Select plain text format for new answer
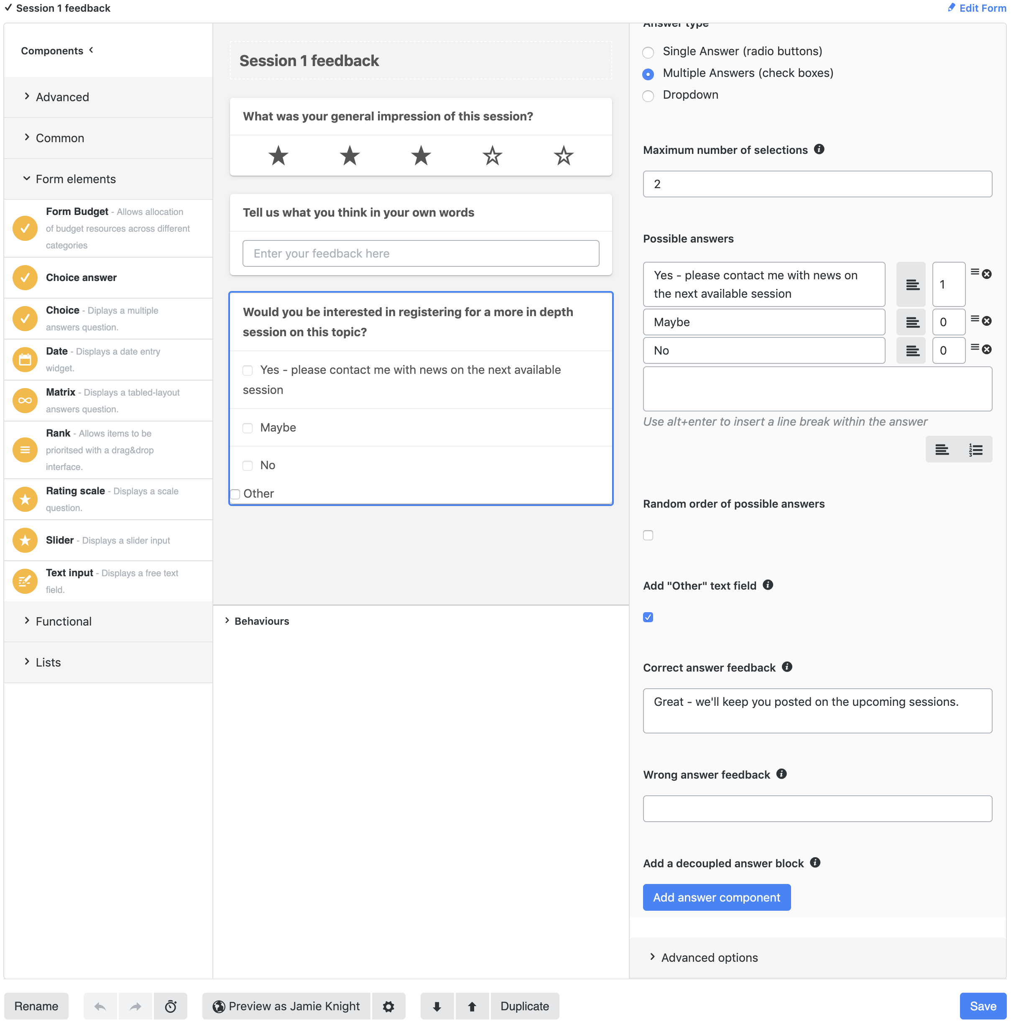 942,450
